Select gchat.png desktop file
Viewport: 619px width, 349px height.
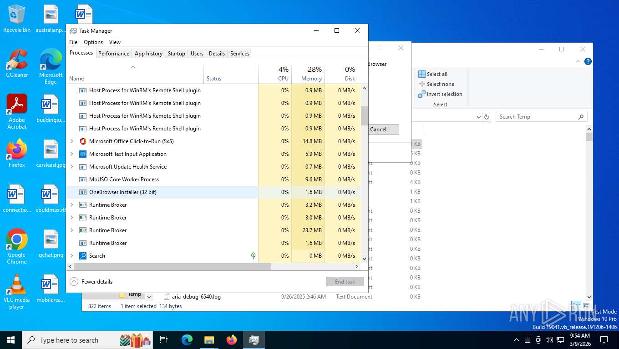[x=51, y=244]
